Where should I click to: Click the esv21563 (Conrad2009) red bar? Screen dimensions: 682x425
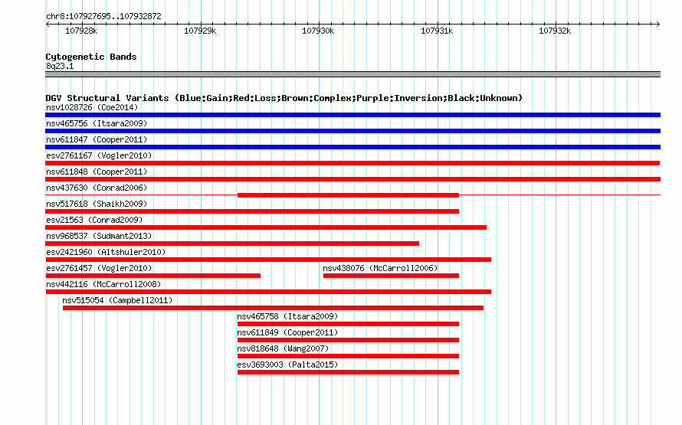[266, 227]
